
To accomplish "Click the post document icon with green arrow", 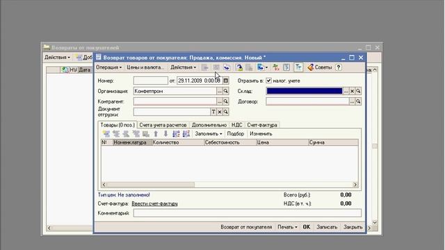I will tap(239, 67).
